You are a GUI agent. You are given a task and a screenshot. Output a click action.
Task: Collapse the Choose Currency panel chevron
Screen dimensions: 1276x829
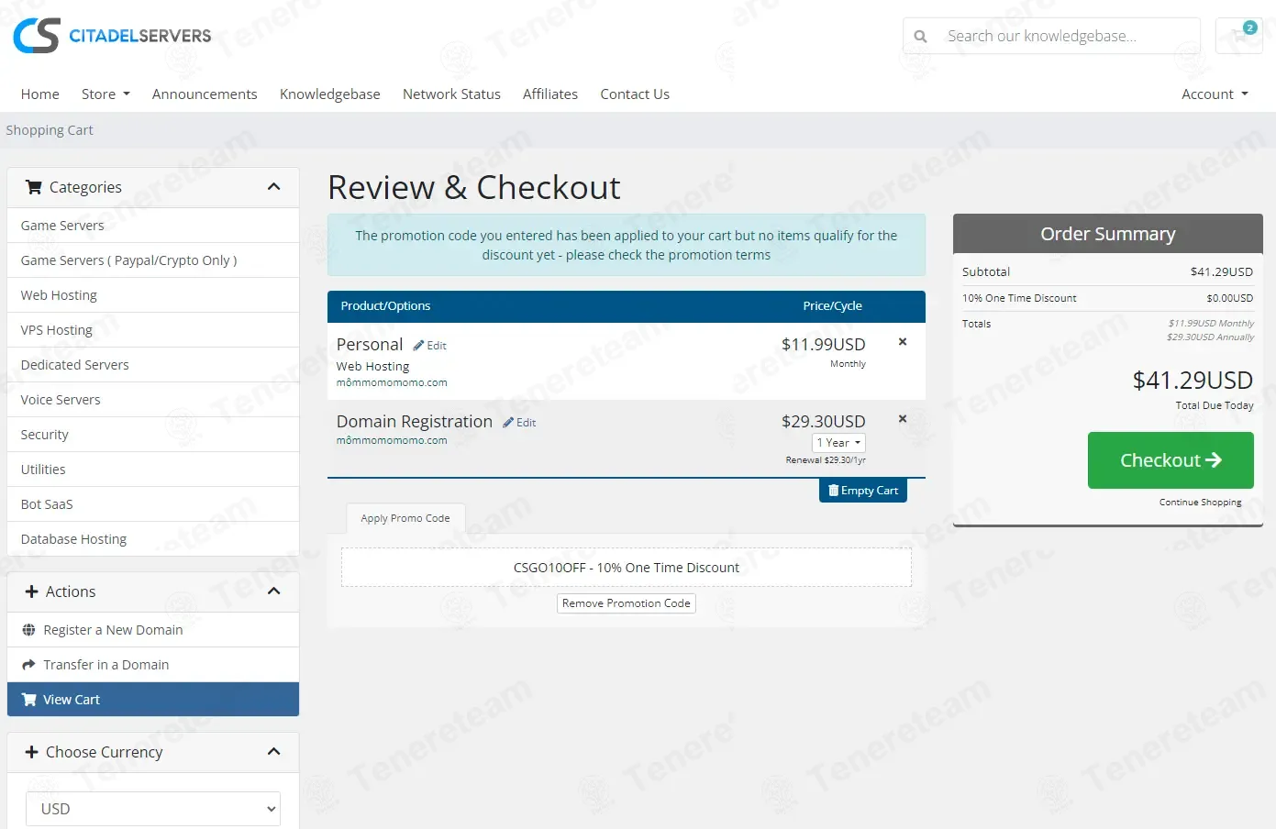pos(273,752)
